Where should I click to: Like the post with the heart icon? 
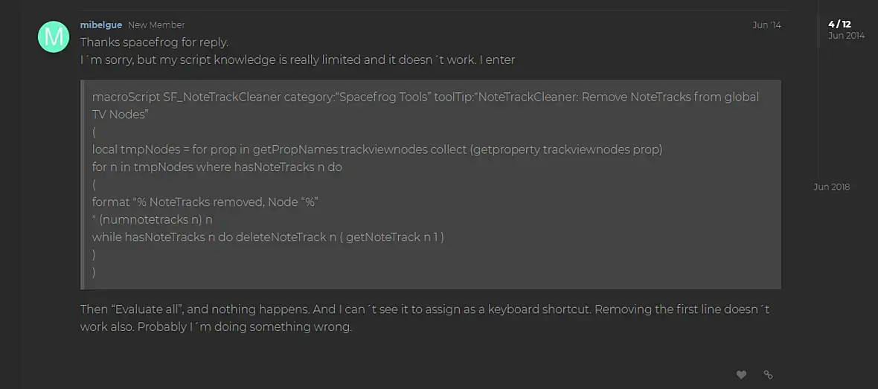click(x=741, y=374)
